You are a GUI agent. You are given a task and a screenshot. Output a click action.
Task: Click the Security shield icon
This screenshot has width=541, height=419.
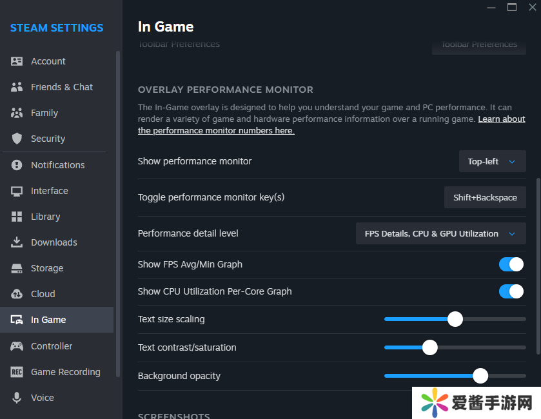point(17,139)
